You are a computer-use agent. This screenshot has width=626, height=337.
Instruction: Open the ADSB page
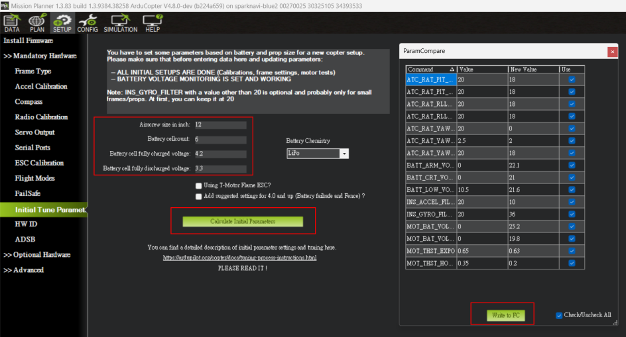tap(25, 239)
